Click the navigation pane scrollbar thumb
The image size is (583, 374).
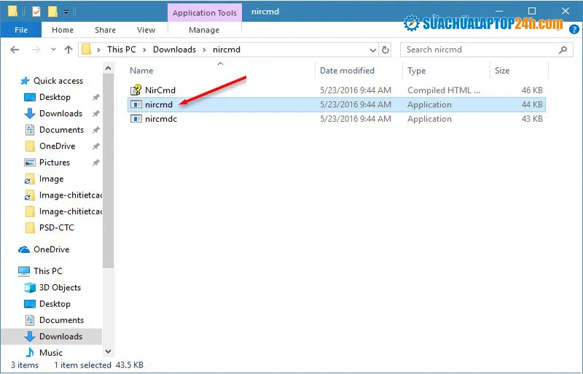coord(108,171)
